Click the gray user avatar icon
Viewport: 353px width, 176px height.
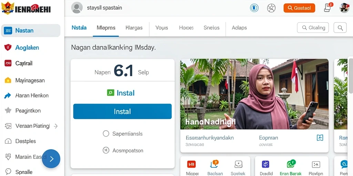tap(77, 8)
